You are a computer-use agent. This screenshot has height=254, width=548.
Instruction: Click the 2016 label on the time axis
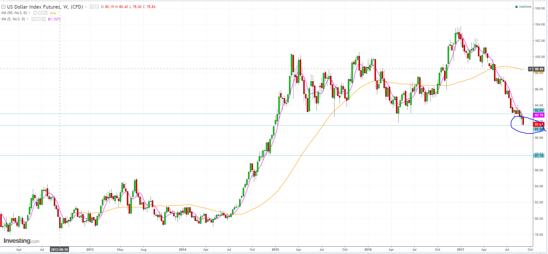point(368,250)
